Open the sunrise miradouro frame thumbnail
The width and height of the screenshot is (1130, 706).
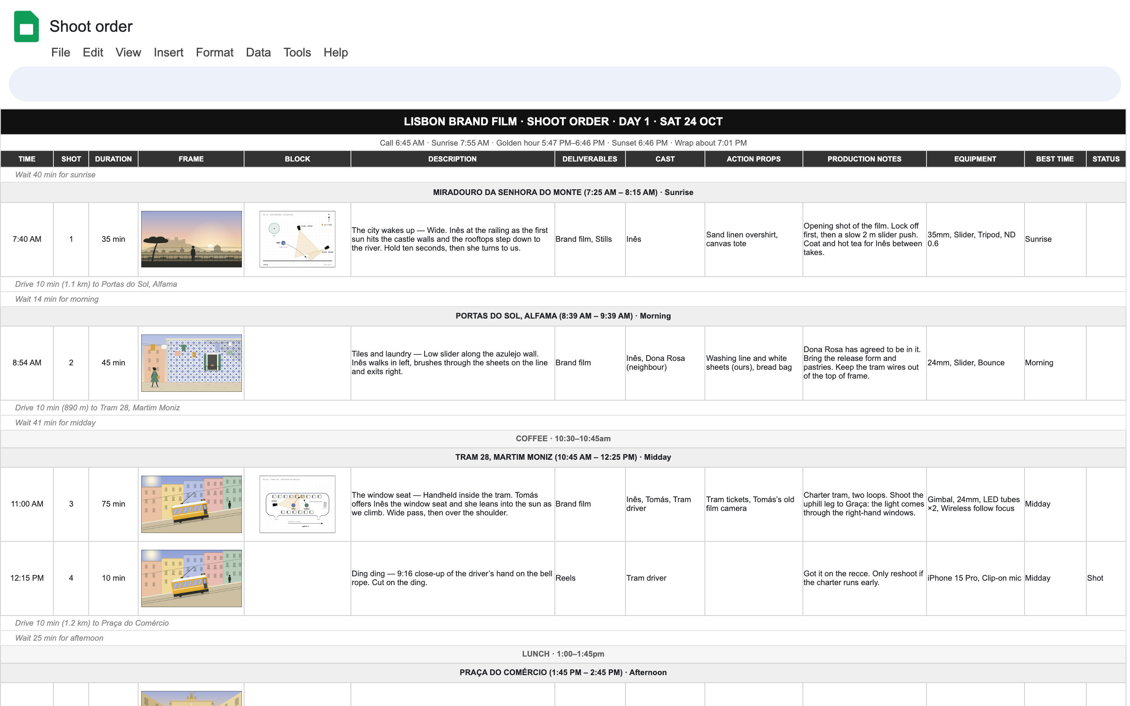coord(192,239)
